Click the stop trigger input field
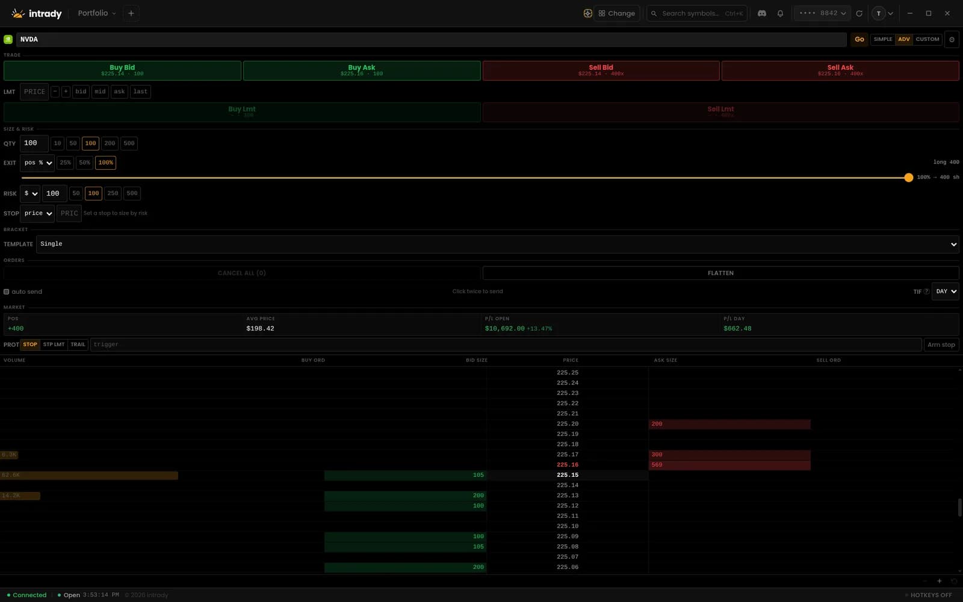This screenshot has height=602, width=963. click(506, 344)
